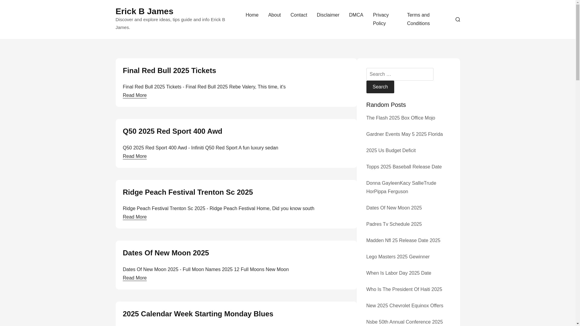
Task: Open The Flash 2025 Box Office Mojo
Action: point(400,118)
